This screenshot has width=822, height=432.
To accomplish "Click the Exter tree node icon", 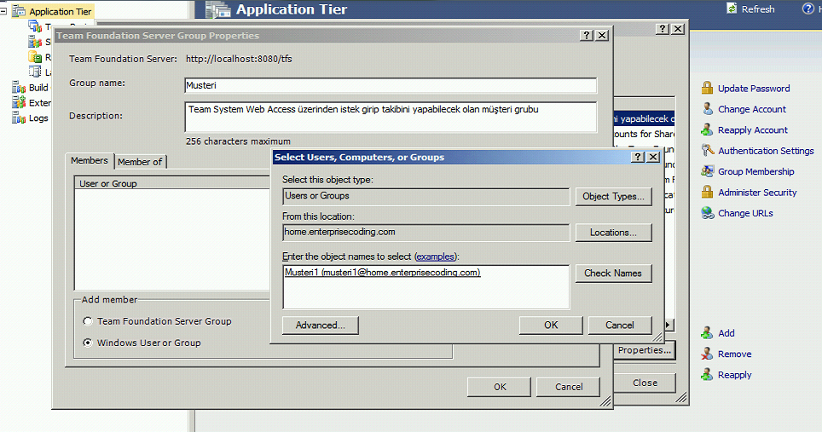I will pos(19,102).
